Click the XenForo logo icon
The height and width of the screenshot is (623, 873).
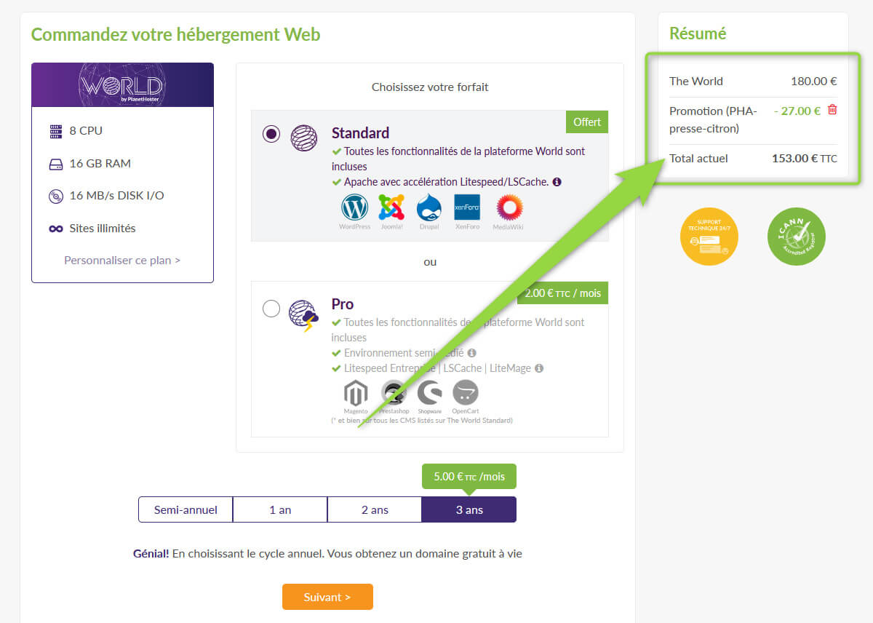(467, 208)
